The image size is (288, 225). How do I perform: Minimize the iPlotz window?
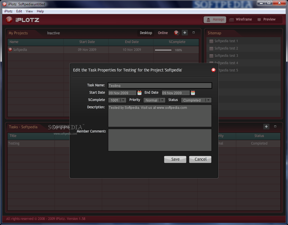click(x=261, y=3)
